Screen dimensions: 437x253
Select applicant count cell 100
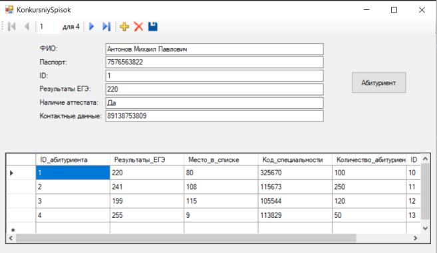click(x=369, y=173)
